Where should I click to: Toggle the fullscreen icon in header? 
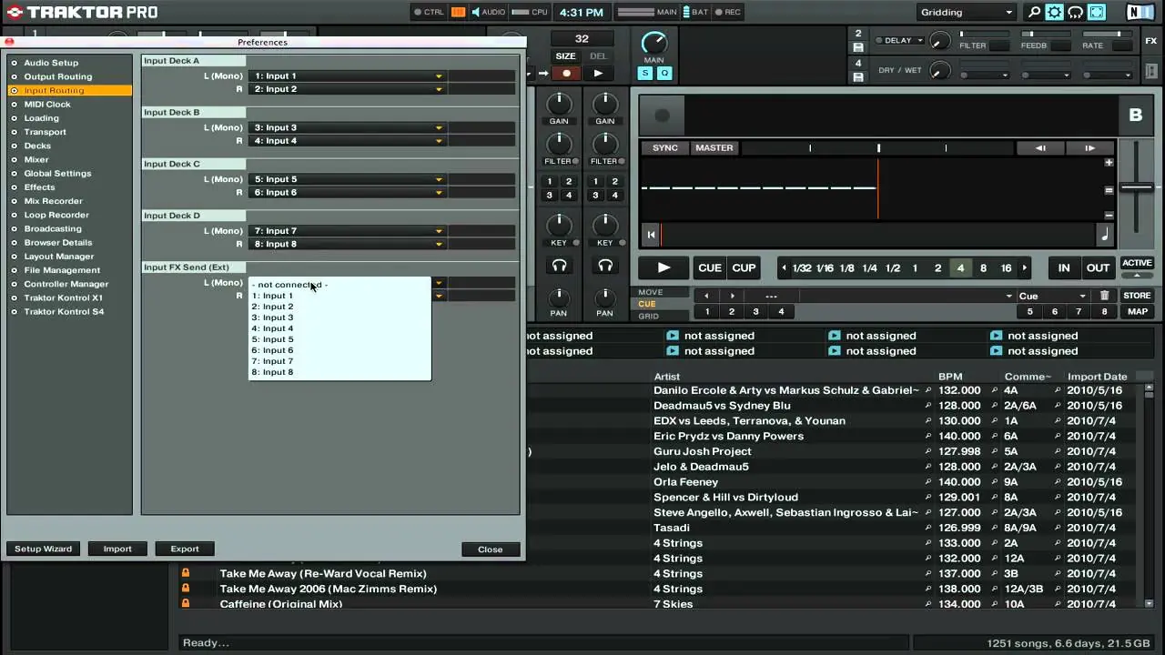(1097, 13)
